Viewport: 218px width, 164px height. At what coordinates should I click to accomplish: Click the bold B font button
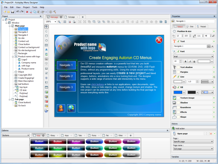pos(185,61)
